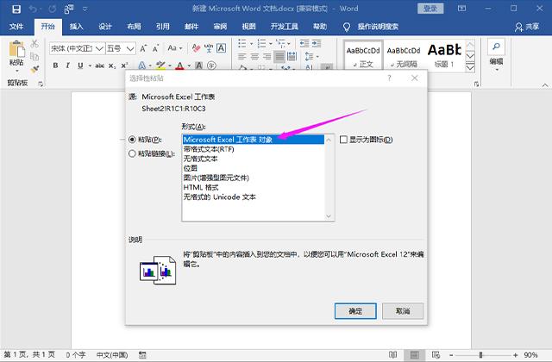Expand the styles gallery with the More arrow

point(470,67)
